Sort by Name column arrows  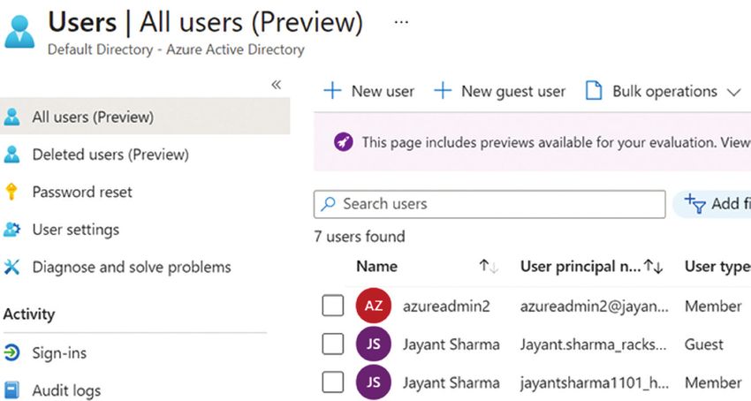(489, 267)
